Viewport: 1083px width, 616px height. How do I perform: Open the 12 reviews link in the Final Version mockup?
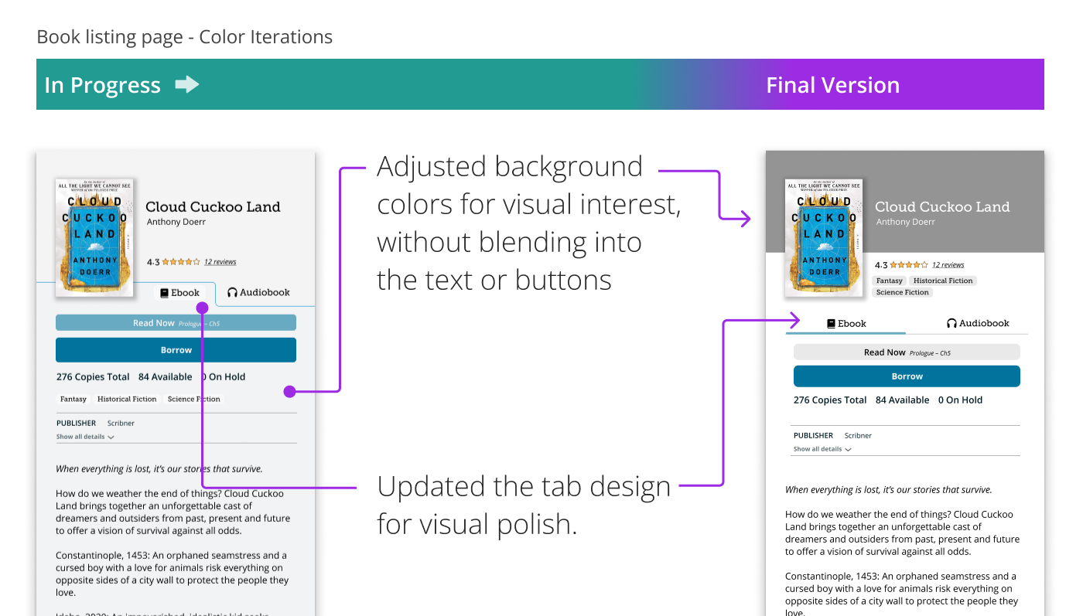[x=948, y=265]
